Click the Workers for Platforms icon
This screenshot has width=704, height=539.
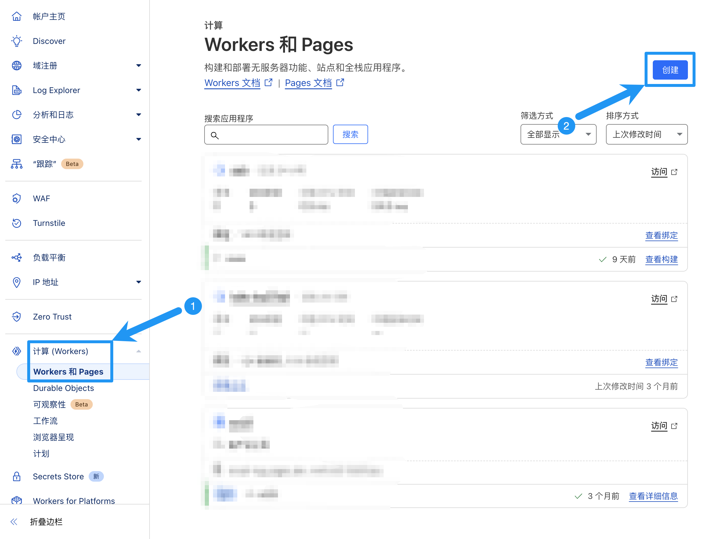click(x=17, y=500)
